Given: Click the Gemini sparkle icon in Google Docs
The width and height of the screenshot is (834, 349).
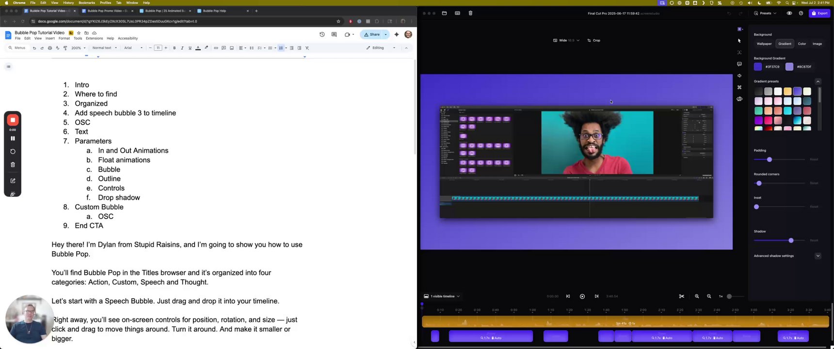Looking at the screenshot, I should (x=397, y=34).
